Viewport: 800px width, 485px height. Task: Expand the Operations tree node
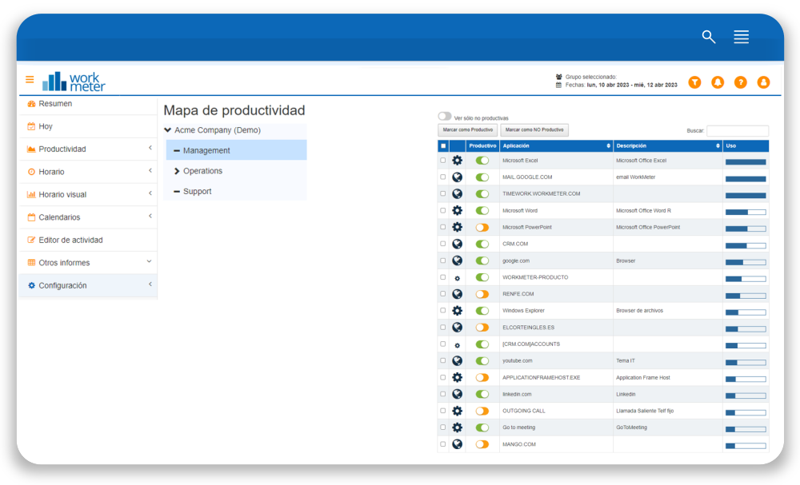[x=177, y=171]
